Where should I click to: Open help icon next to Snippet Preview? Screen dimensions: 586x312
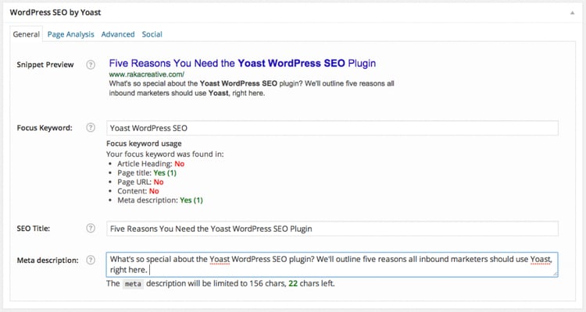click(91, 65)
